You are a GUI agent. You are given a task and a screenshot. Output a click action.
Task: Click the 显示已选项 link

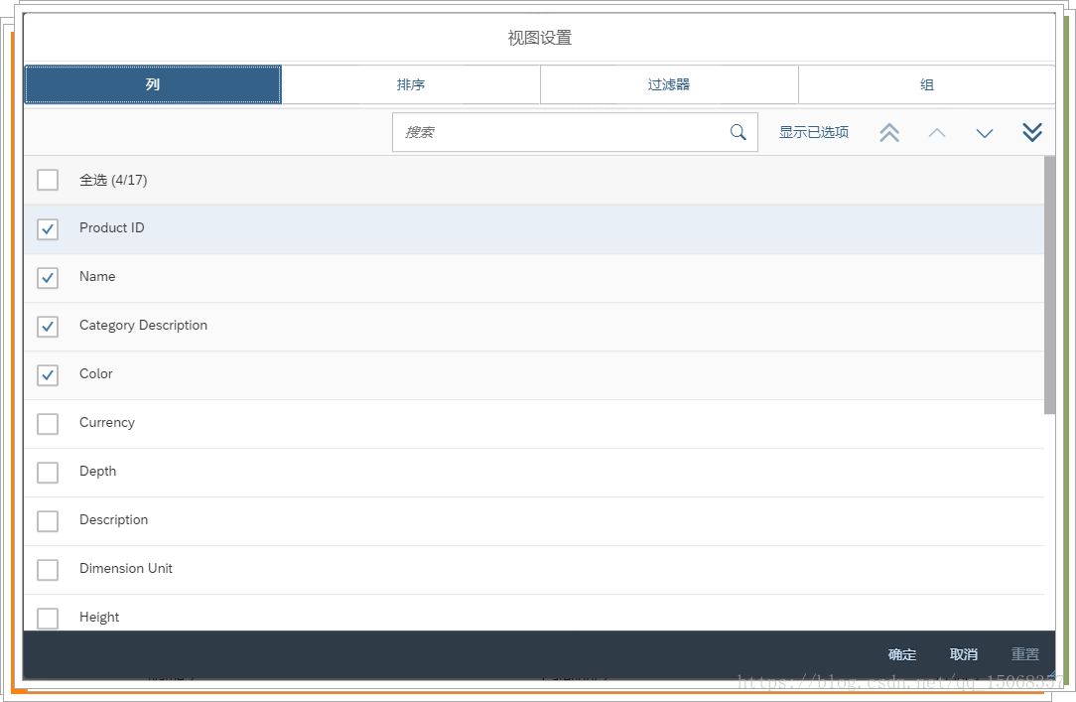click(x=814, y=132)
